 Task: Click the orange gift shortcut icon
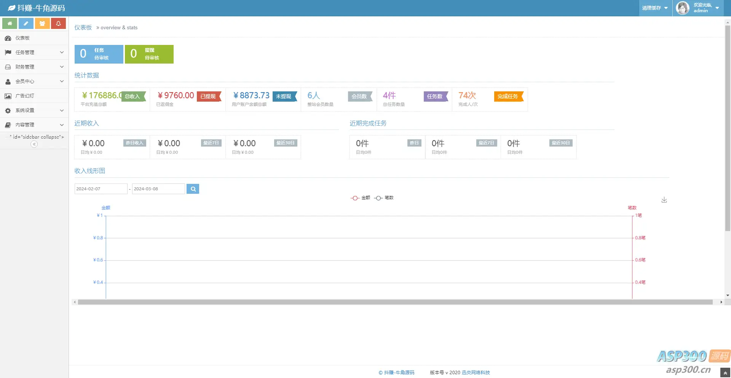pos(42,23)
